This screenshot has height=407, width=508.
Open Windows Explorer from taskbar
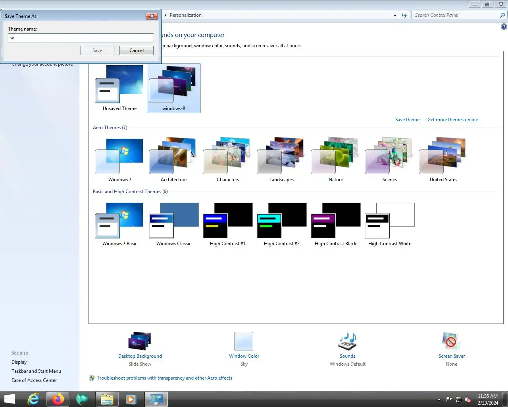pos(107,399)
